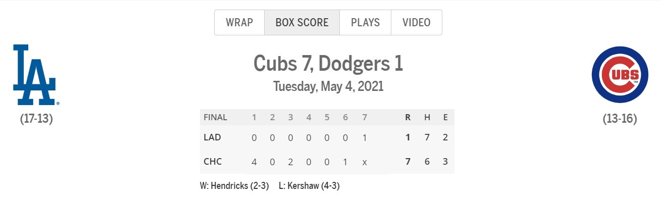Click the LAD team row label
The image size is (661, 197).
[212, 137]
